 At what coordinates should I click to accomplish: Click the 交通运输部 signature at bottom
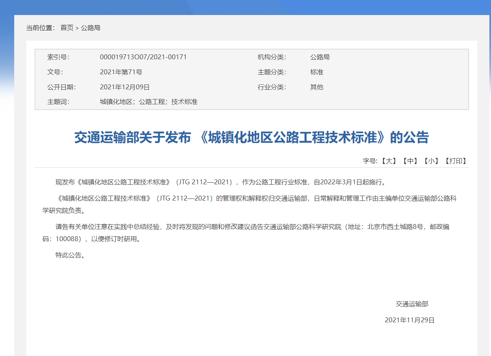point(412,304)
